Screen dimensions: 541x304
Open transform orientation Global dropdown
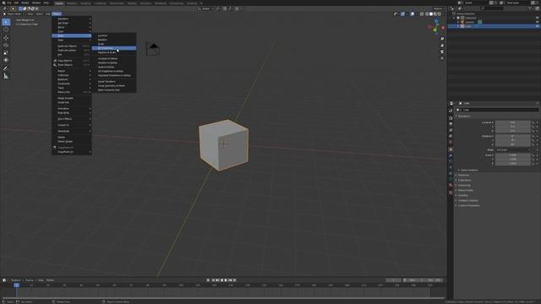tap(205, 8)
